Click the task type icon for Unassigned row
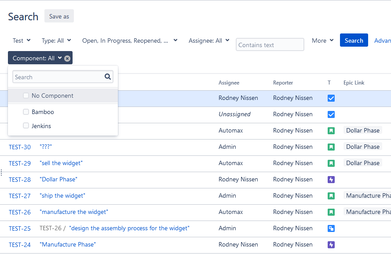This screenshot has width=391, height=254. (331, 114)
